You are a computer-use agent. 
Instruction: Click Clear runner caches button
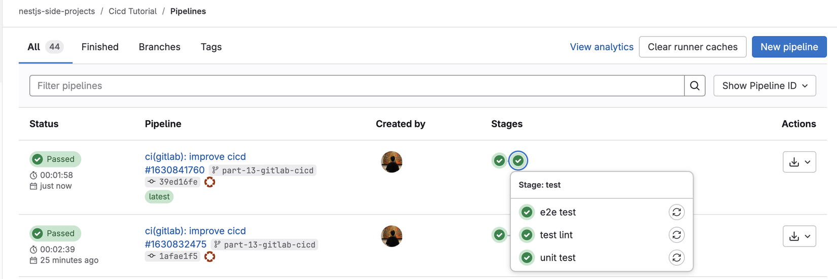pos(692,47)
